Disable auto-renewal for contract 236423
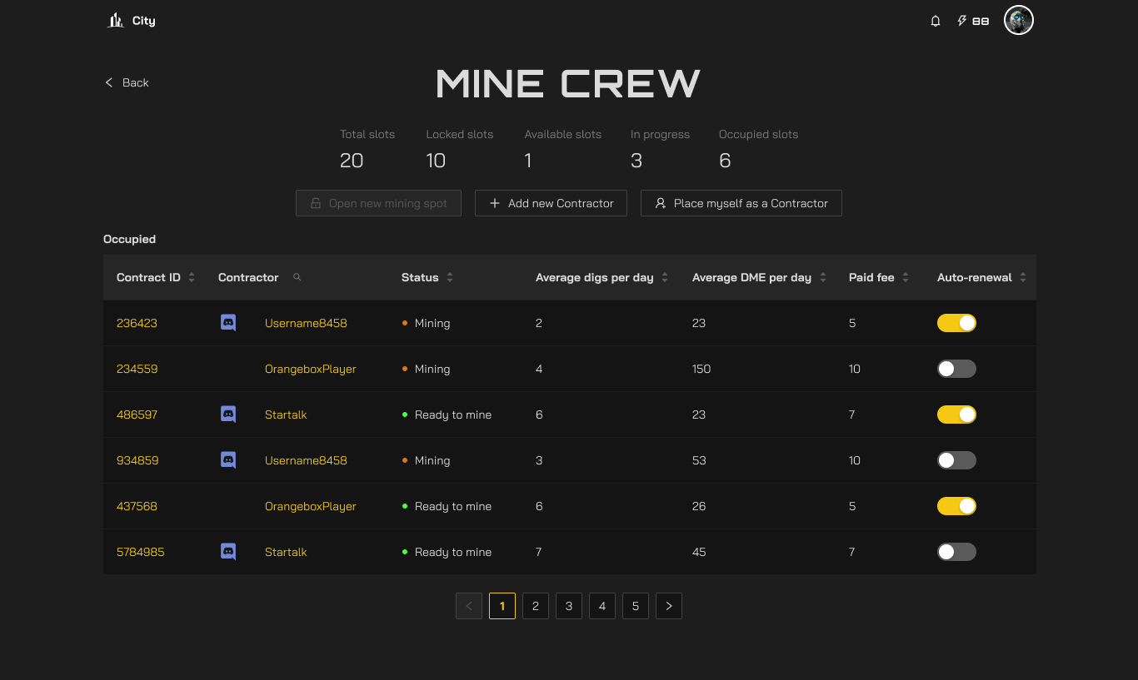The height and width of the screenshot is (680, 1138). [956, 323]
